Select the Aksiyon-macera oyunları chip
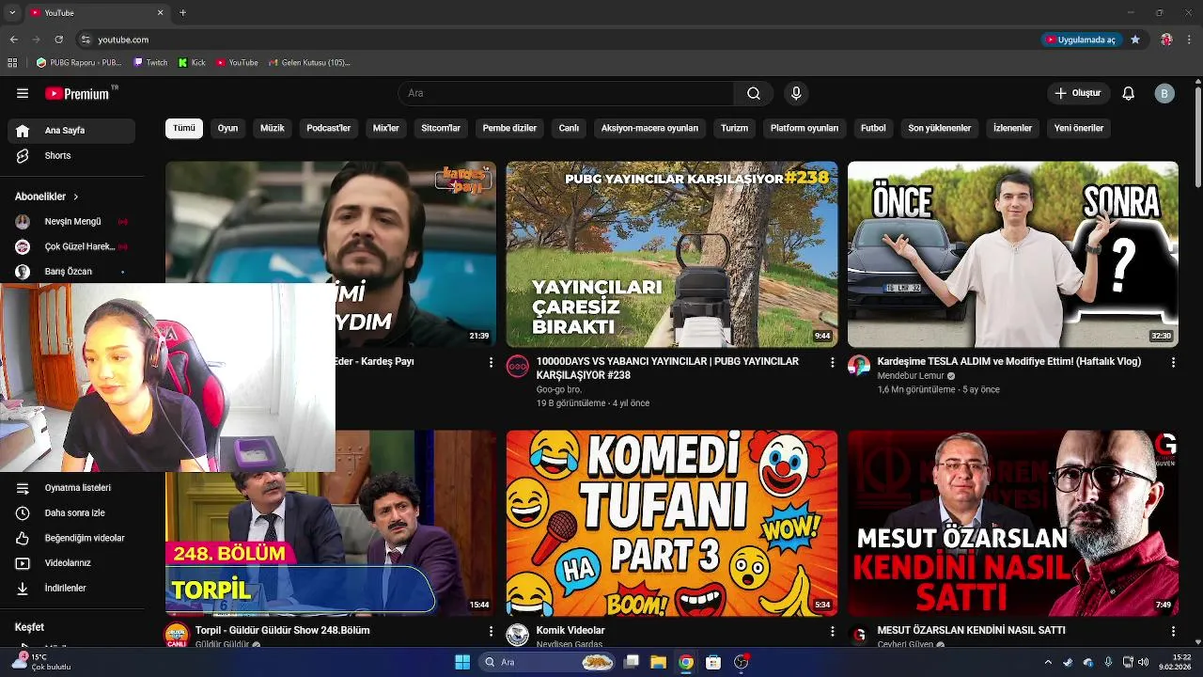Screen dimensions: 1203x677 click(x=649, y=128)
